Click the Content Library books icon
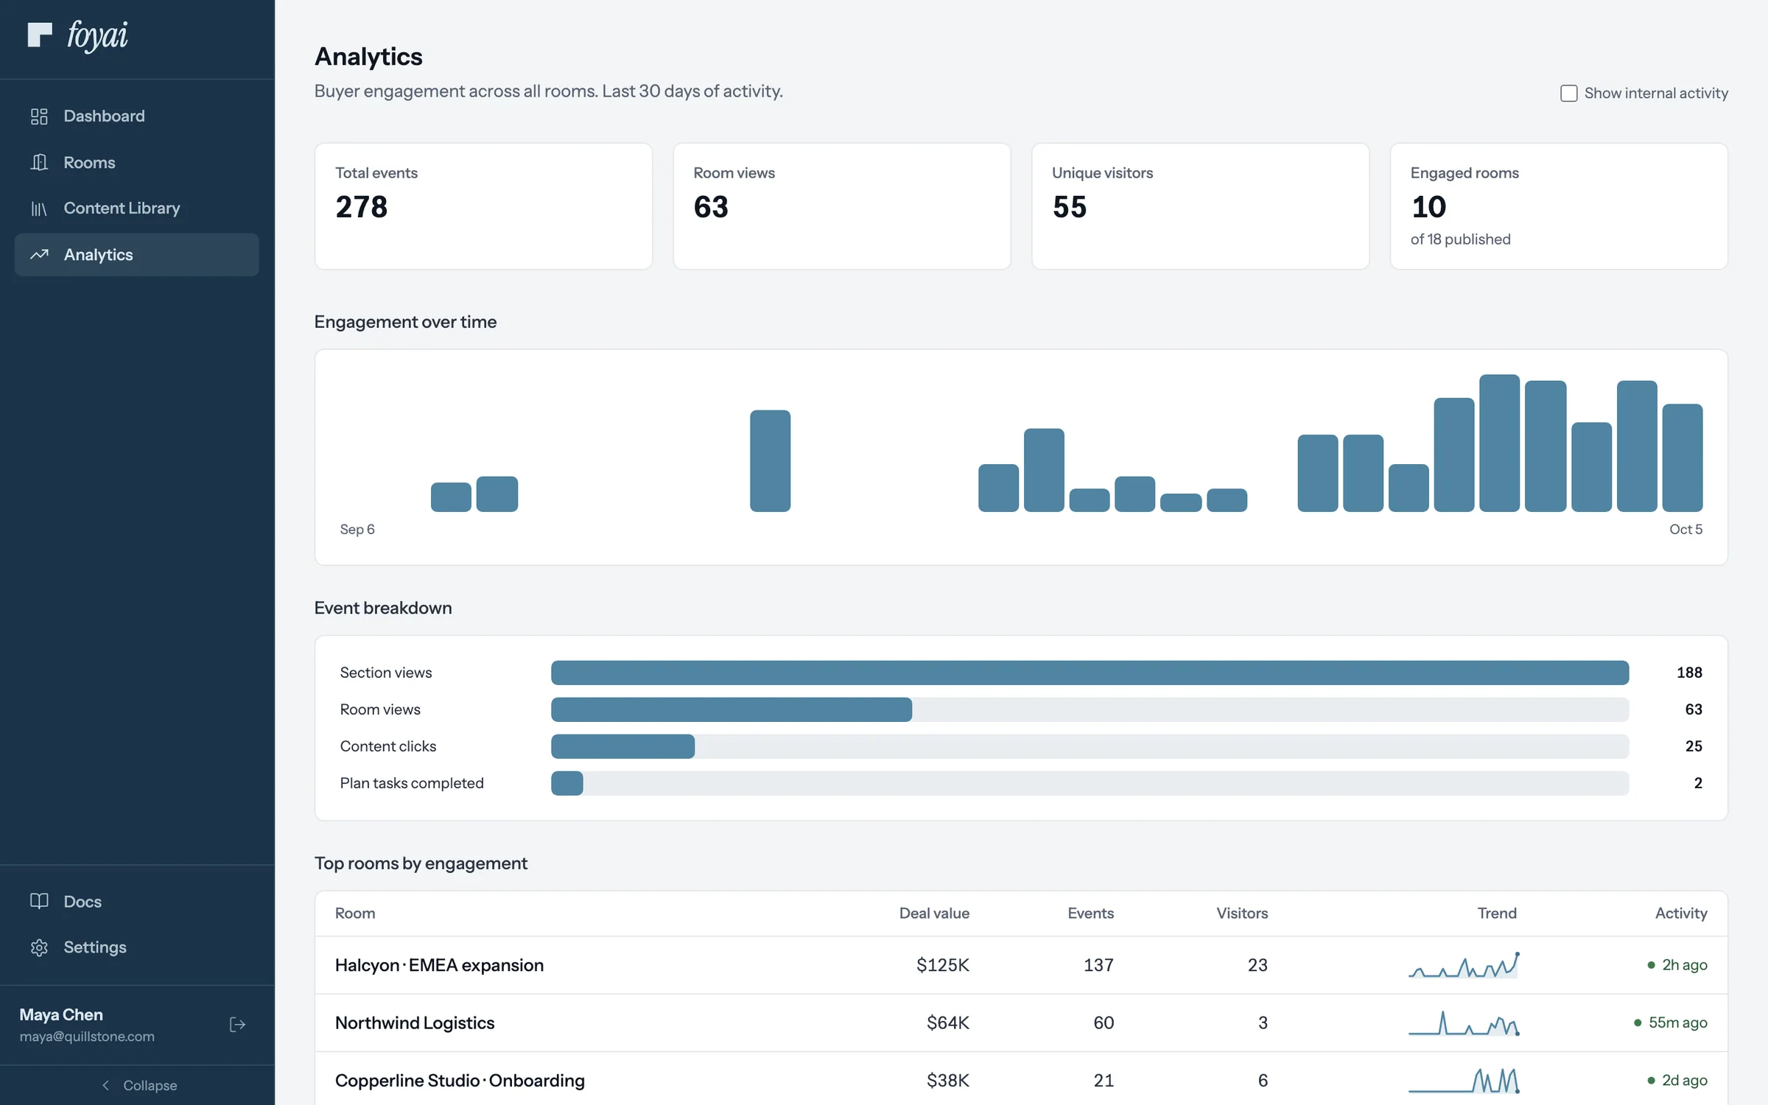Viewport: 1768px width, 1105px height. pyautogui.click(x=39, y=208)
